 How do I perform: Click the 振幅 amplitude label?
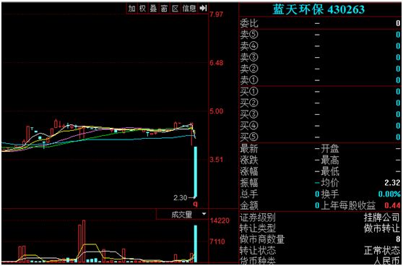tap(249, 183)
